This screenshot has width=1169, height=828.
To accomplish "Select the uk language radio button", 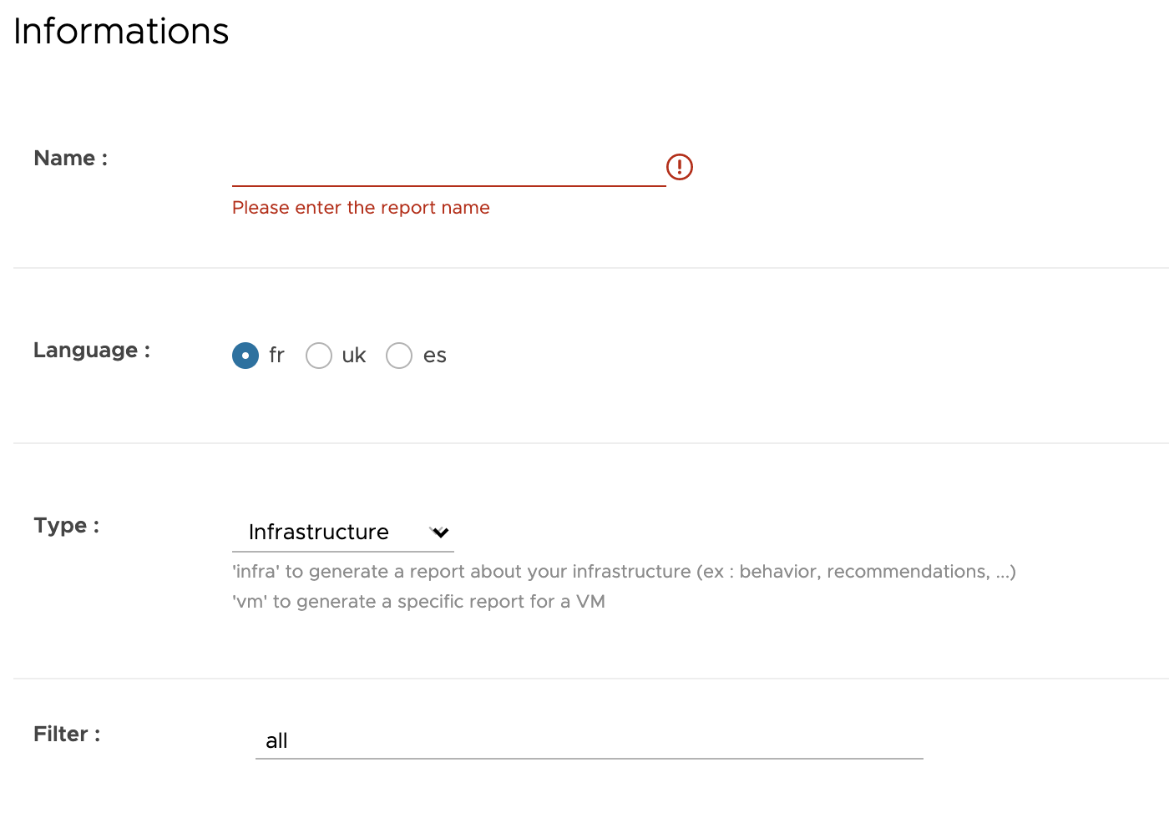I will [319, 356].
